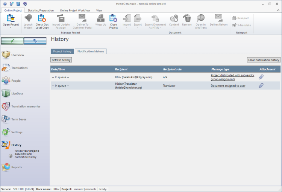Open attachment paperclip for HiddenTranslator row

point(261,85)
